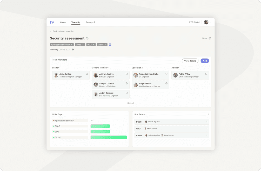Viewport: 261px width, 171px height.
Task: Click the double-arrow app logo icon
Action: click(x=52, y=22)
